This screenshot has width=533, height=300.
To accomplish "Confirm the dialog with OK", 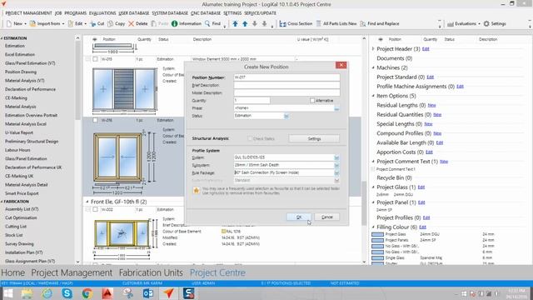I will (x=299, y=217).
